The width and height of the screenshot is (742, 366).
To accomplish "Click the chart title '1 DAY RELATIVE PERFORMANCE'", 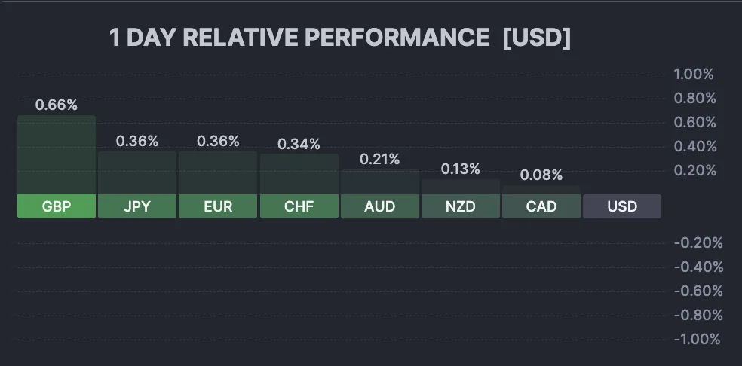I will [299, 38].
